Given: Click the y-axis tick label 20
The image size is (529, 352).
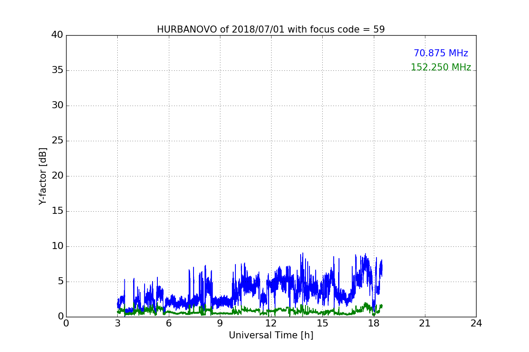Looking at the screenshot, I should (57, 176).
